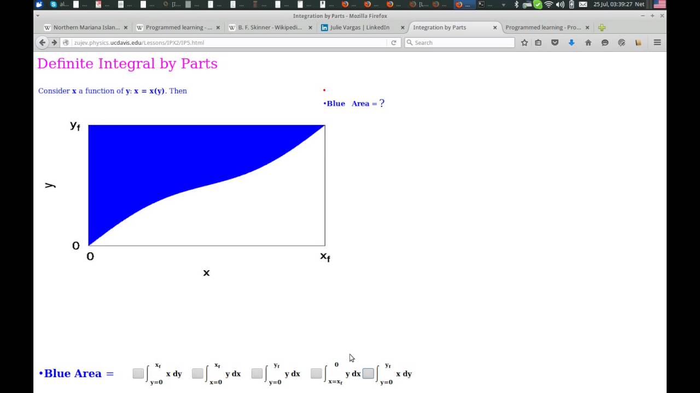The image size is (700, 393).
Task: Bookmark this page with the star icon
Action: pyautogui.click(x=524, y=43)
